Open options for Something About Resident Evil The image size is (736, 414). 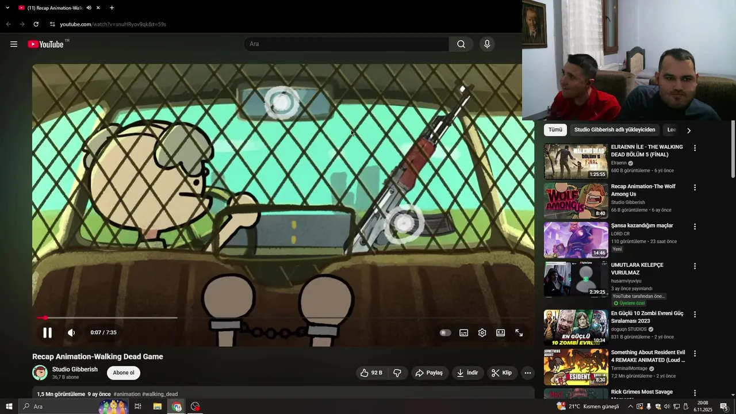(695, 354)
